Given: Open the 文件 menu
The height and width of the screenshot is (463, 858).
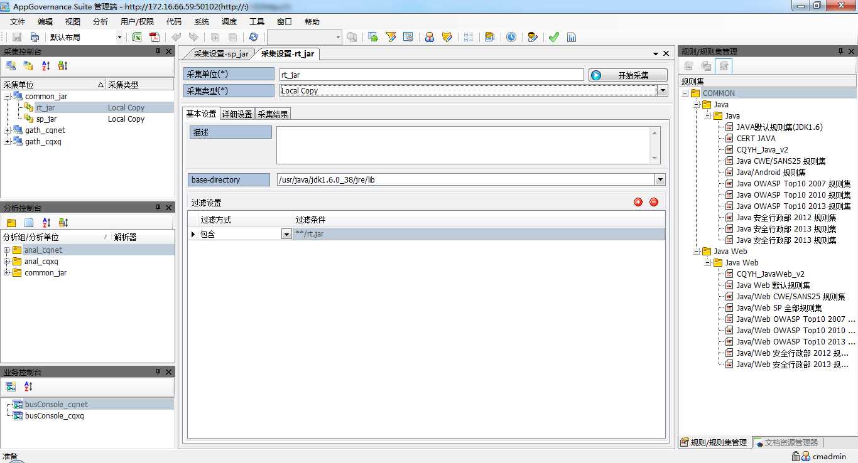Looking at the screenshot, I should click(x=18, y=21).
